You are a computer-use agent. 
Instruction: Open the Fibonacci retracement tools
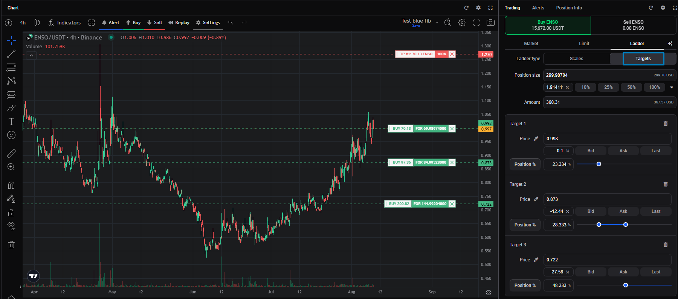click(x=11, y=67)
